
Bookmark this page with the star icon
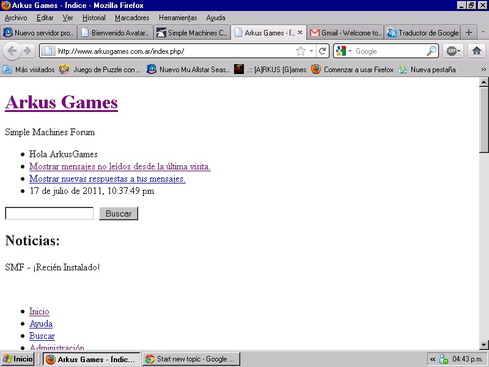click(x=300, y=51)
